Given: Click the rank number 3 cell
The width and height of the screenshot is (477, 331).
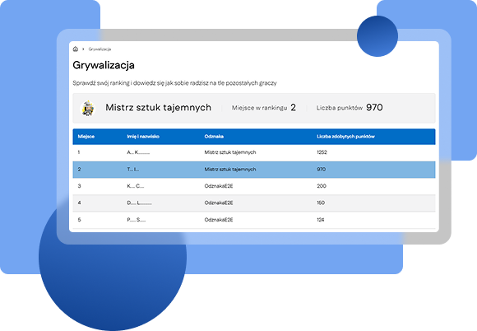Looking at the screenshot, I should 79,186.
